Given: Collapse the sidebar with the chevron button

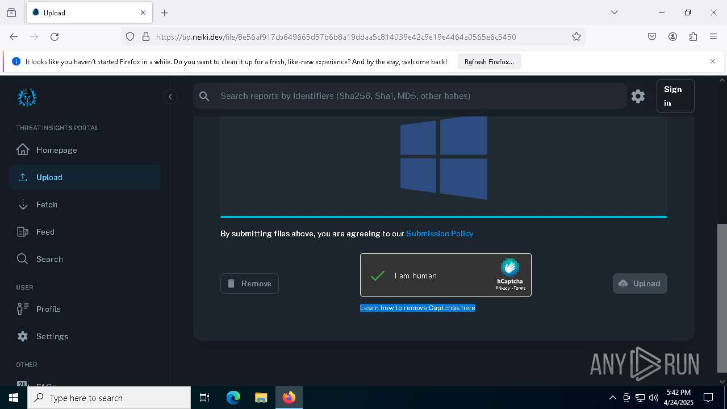Looking at the screenshot, I should click(170, 97).
